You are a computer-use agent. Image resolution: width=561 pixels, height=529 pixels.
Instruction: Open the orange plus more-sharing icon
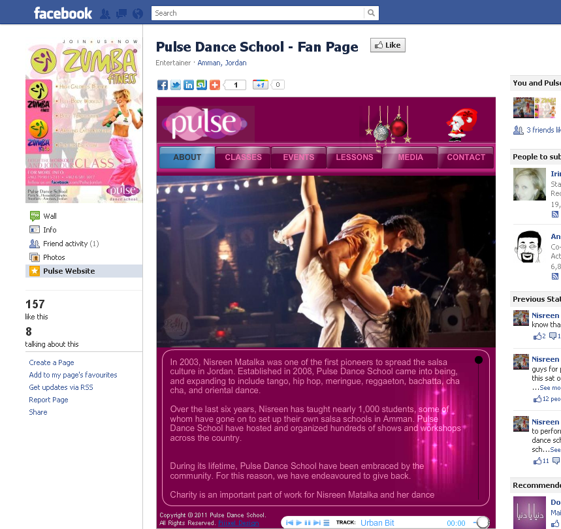(215, 85)
